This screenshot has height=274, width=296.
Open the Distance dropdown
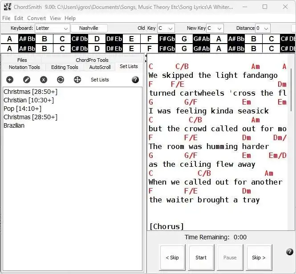263,28
